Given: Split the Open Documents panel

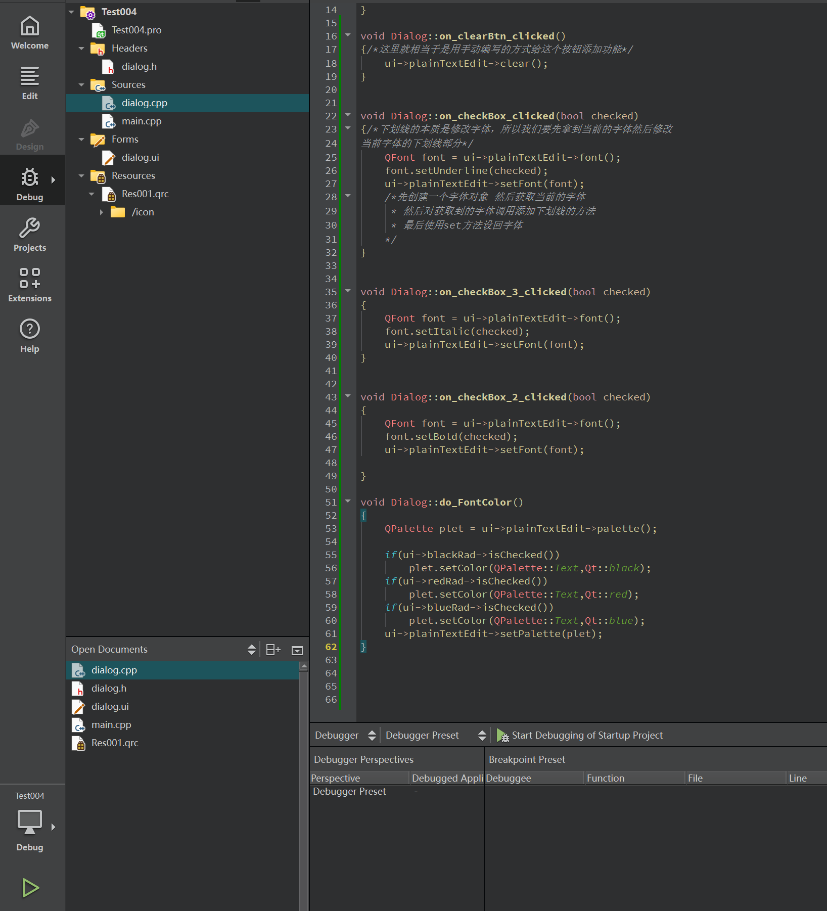Looking at the screenshot, I should (273, 650).
